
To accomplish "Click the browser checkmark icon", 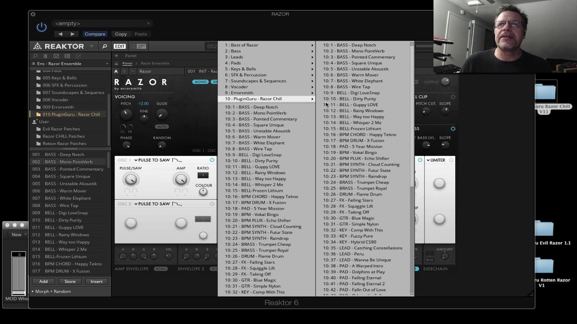I will point(78,56).
